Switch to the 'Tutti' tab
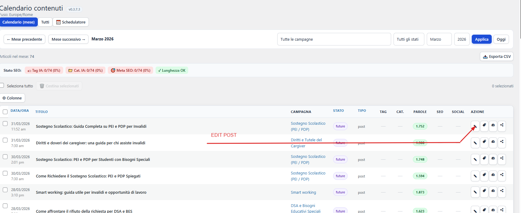 coord(45,22)
